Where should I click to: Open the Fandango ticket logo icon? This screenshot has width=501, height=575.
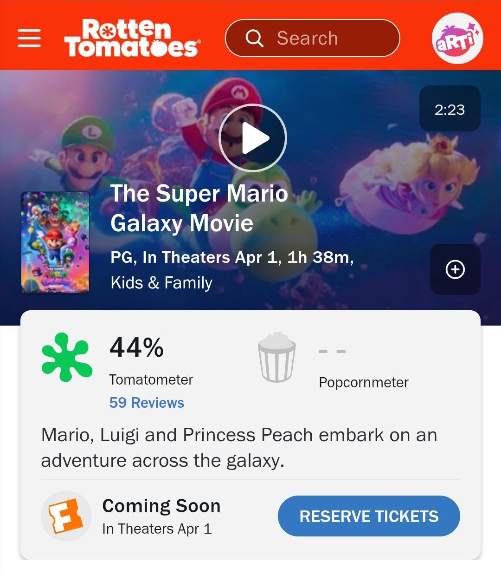coord(66,516)
